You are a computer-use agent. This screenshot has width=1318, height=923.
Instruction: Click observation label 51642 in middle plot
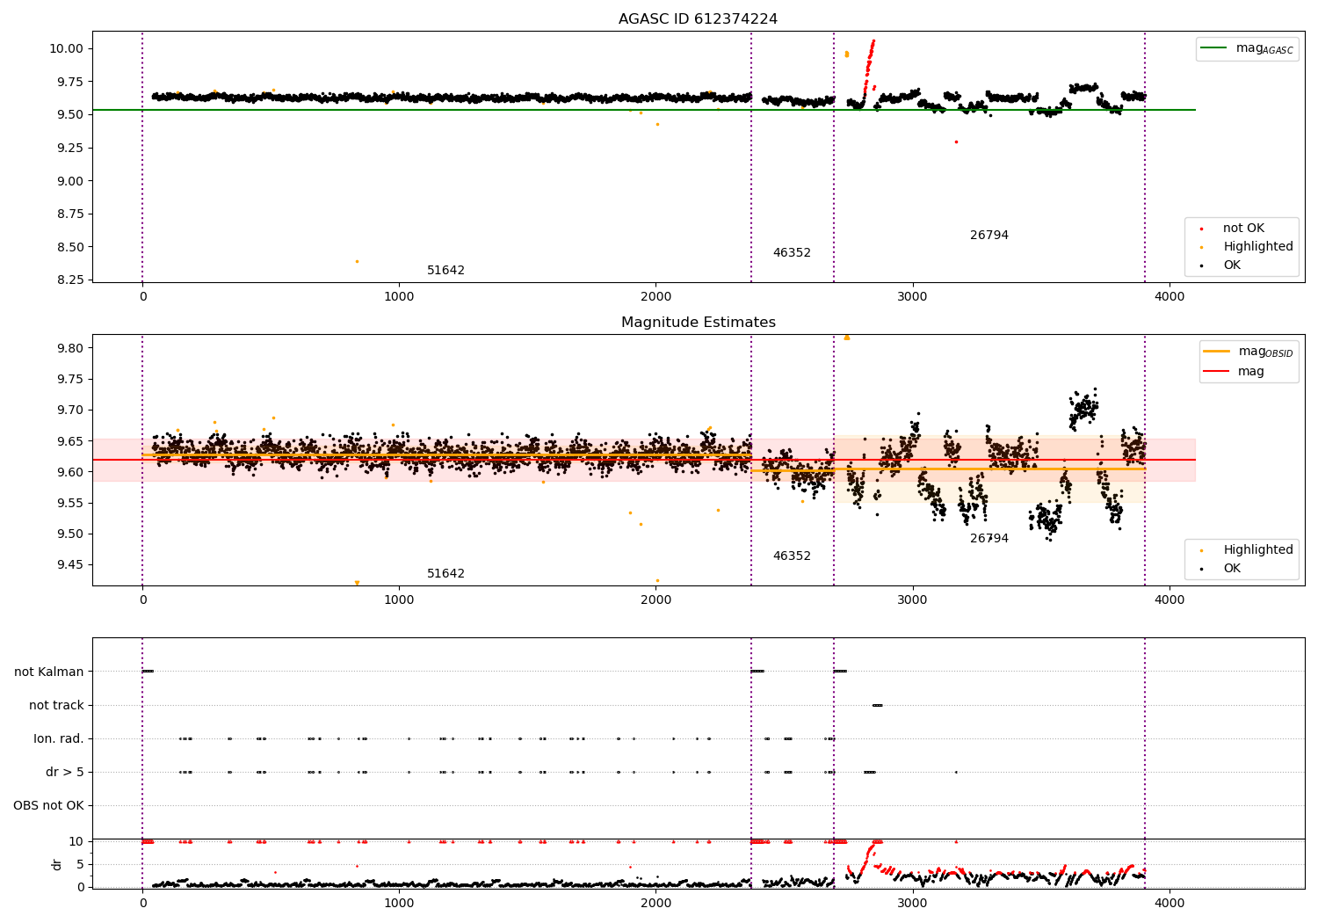tap(445, 574)
